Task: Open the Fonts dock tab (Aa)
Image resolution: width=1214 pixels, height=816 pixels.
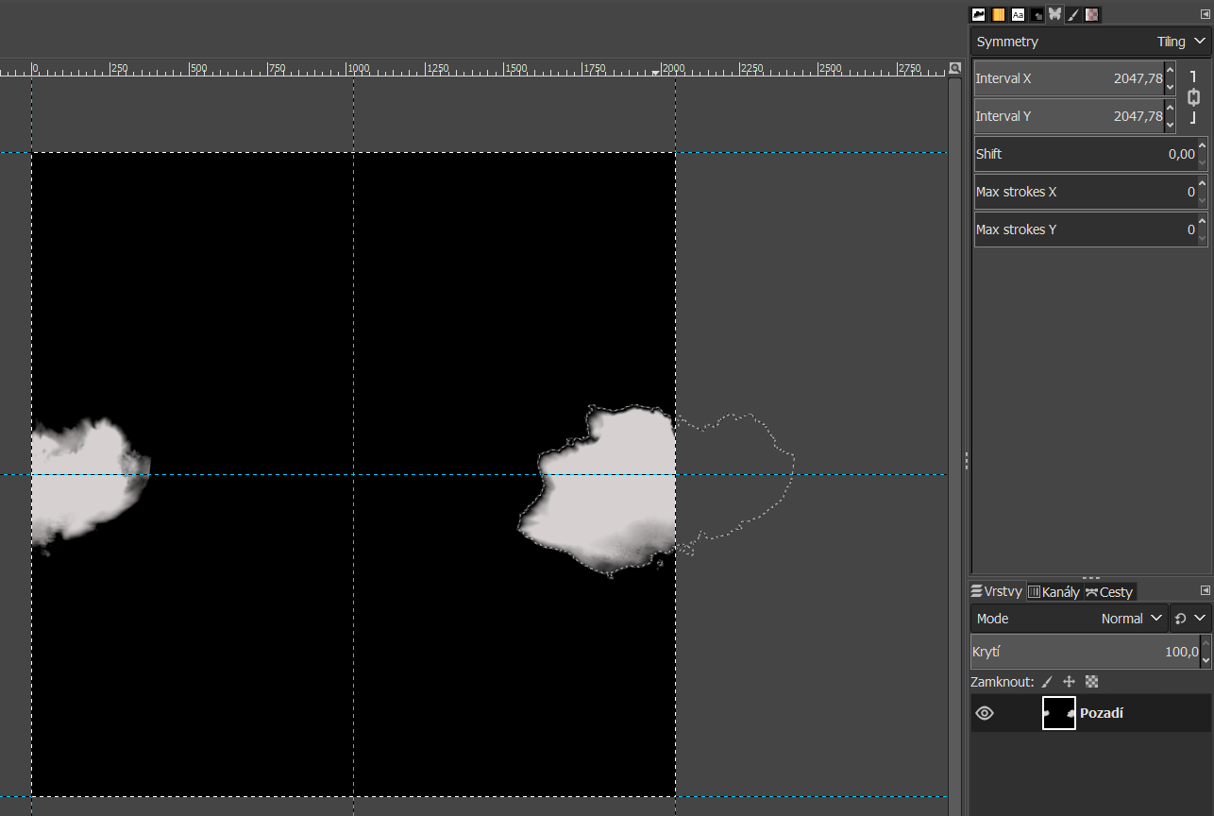Action: [x=1018, y=14]
